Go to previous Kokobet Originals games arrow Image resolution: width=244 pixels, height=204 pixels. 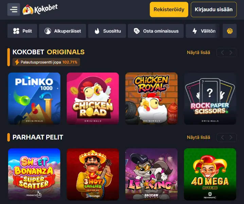223,53
